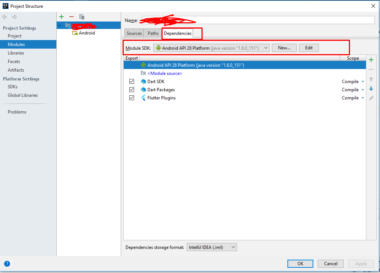Move dependency down with the blue arrow
This screenshot has width=380, height=273.
click(371, 89)
